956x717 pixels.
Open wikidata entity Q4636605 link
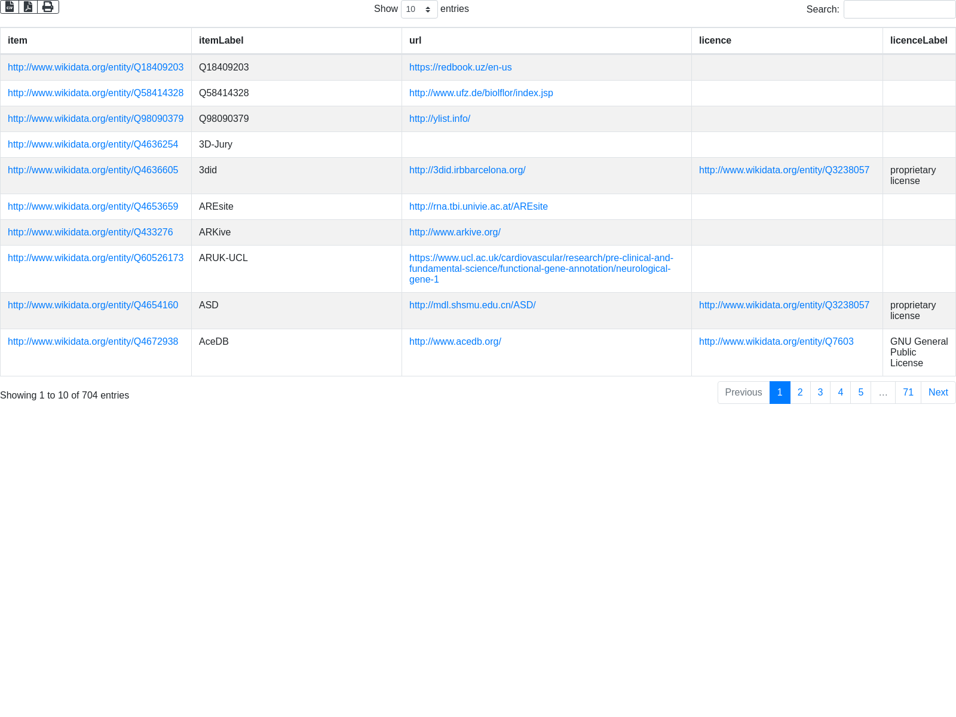pyautogui.click(x=93, y=170)
